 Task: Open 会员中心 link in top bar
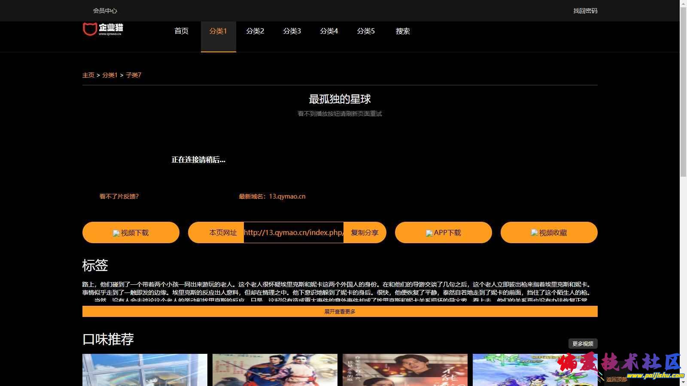coord(105,11)
